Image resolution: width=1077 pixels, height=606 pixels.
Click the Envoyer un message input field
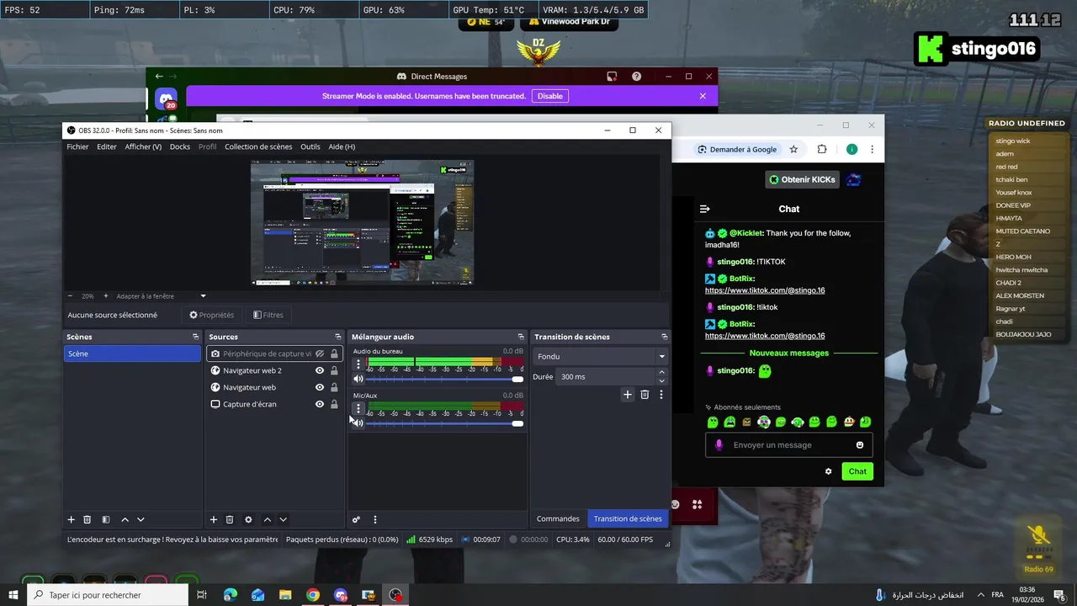pyautogui.click(x=789, y=445)
